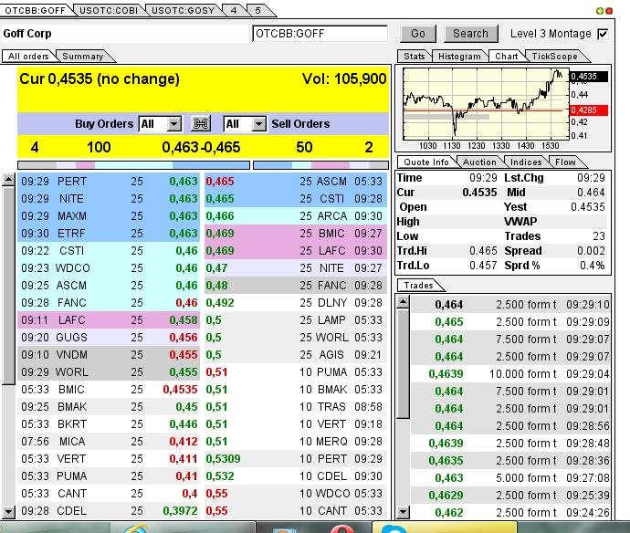Click the buy-side depth color bar

134,165
